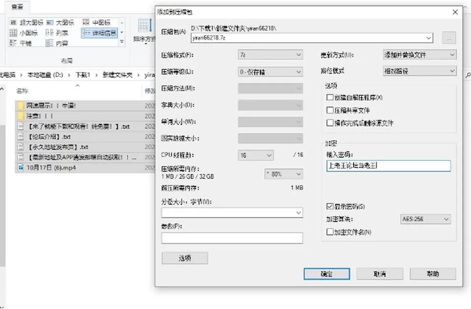Enable 创建自解压程序 checkbox

(x=330, y=97)
